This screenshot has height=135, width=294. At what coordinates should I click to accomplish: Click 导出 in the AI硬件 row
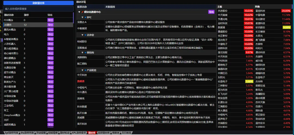pos(50,25)
